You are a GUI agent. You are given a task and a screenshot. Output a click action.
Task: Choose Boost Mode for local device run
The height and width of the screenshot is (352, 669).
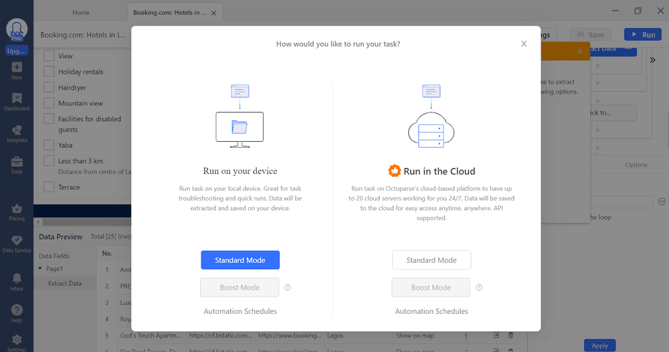point(240,288)
